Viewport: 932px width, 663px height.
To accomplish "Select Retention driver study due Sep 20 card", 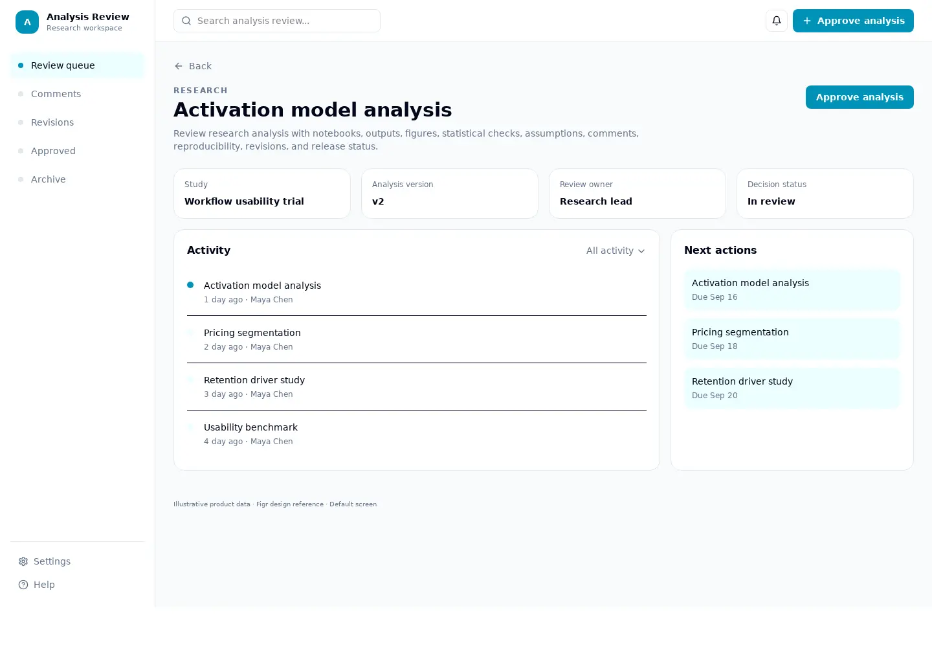I will 792,388.
